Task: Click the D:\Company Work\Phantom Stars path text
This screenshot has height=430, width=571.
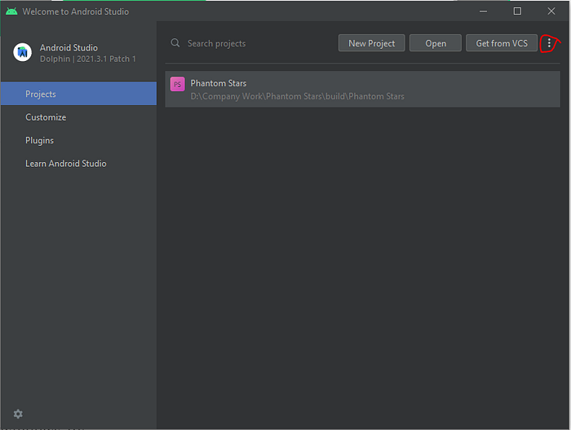Action: [x=298, y=96]
